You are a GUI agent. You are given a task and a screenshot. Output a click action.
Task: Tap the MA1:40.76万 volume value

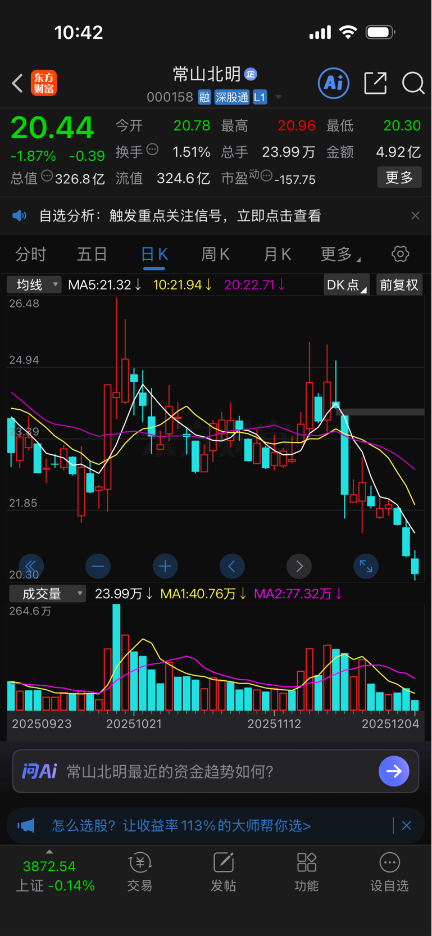[x=203, y=594]
